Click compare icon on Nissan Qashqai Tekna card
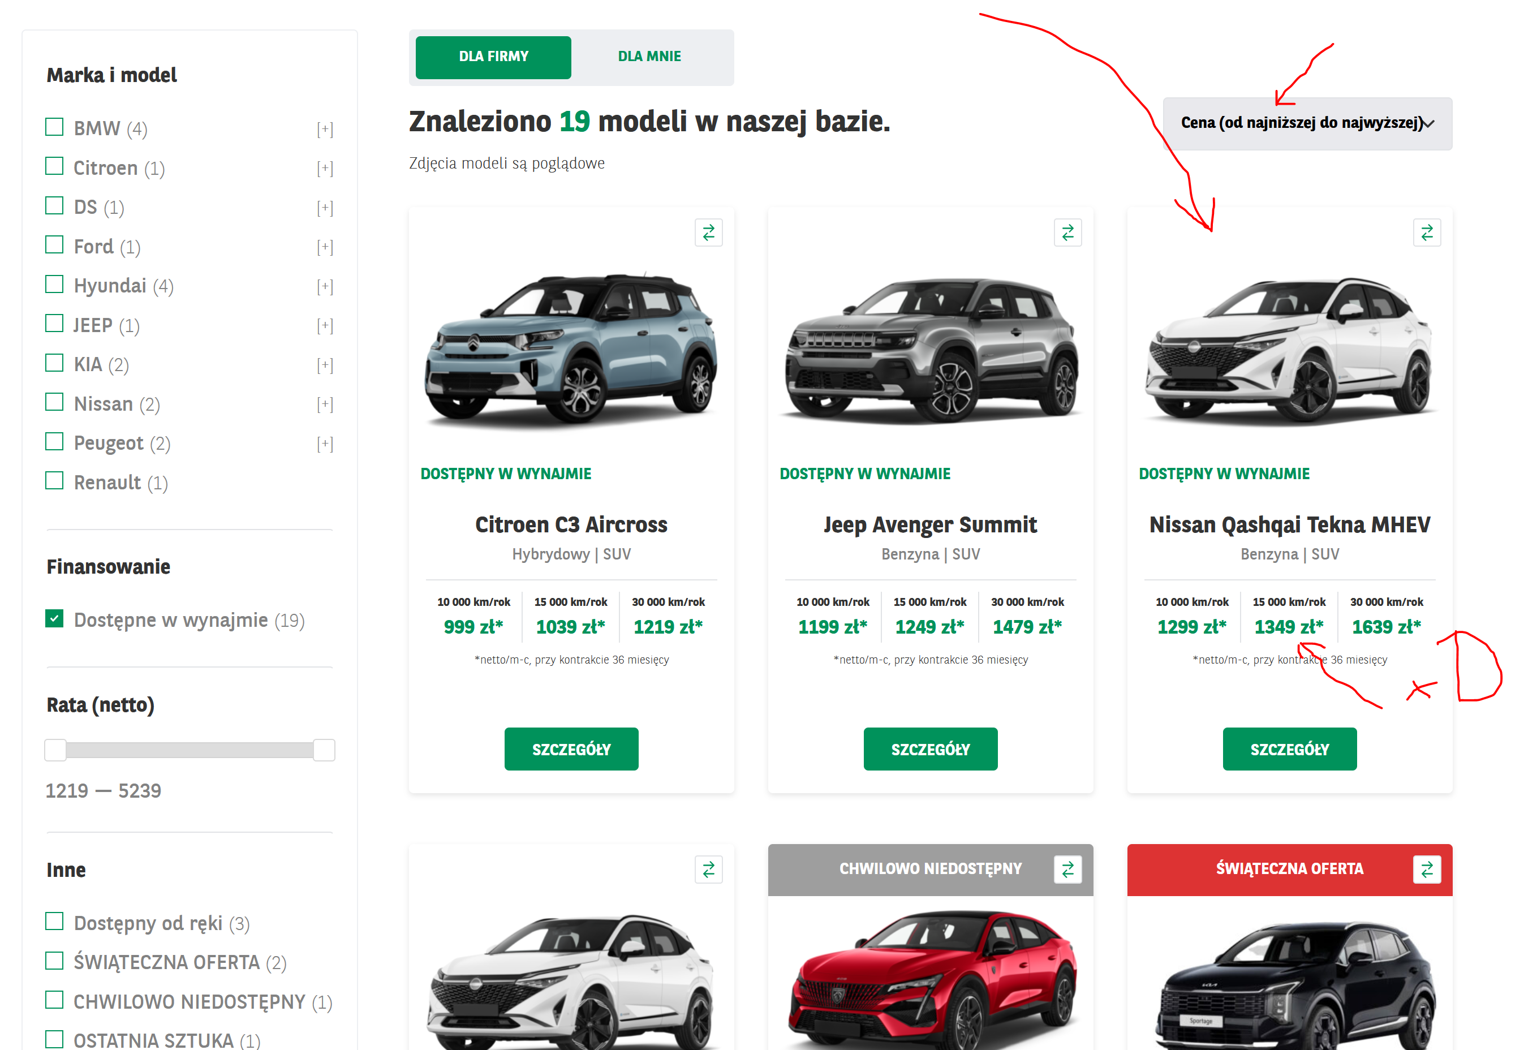The width and height of the screenshot is (1524, 1050). 1426,233
